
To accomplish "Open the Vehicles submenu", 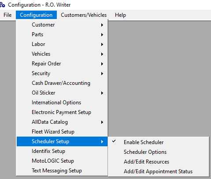I will pyautogui.click(x=62, y=54).
